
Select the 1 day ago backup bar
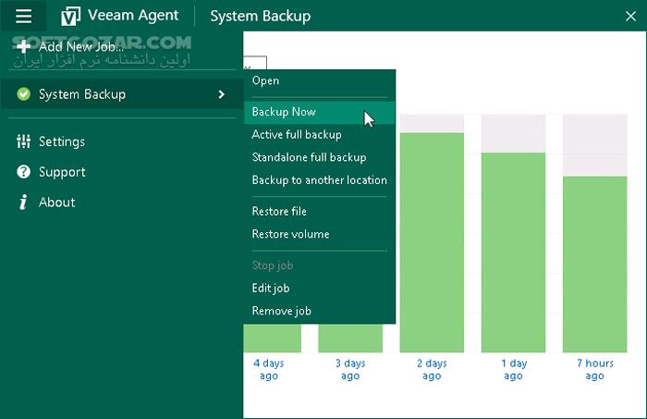(513, 253)
